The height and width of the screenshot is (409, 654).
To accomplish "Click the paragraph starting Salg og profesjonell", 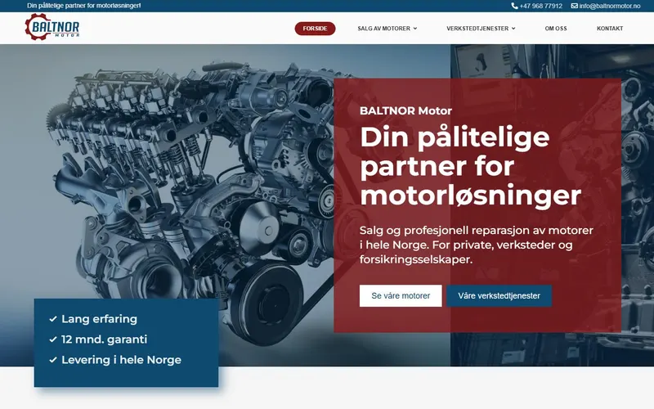I will click(477, 245).
